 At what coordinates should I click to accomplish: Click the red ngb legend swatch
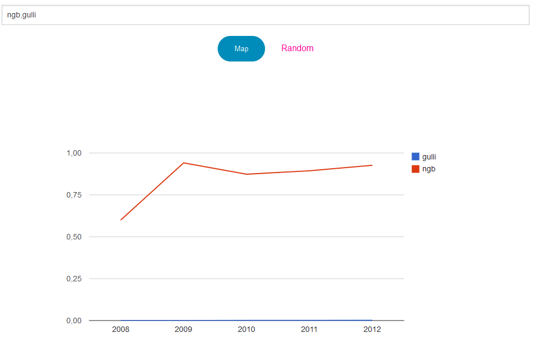point(415,169)
